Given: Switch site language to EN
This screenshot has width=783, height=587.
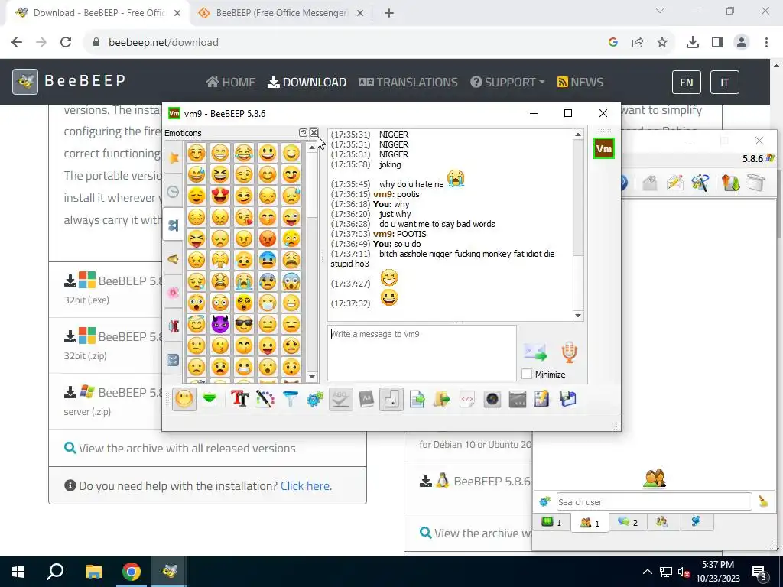Looking at the screenshot, I should coord(687,83).
